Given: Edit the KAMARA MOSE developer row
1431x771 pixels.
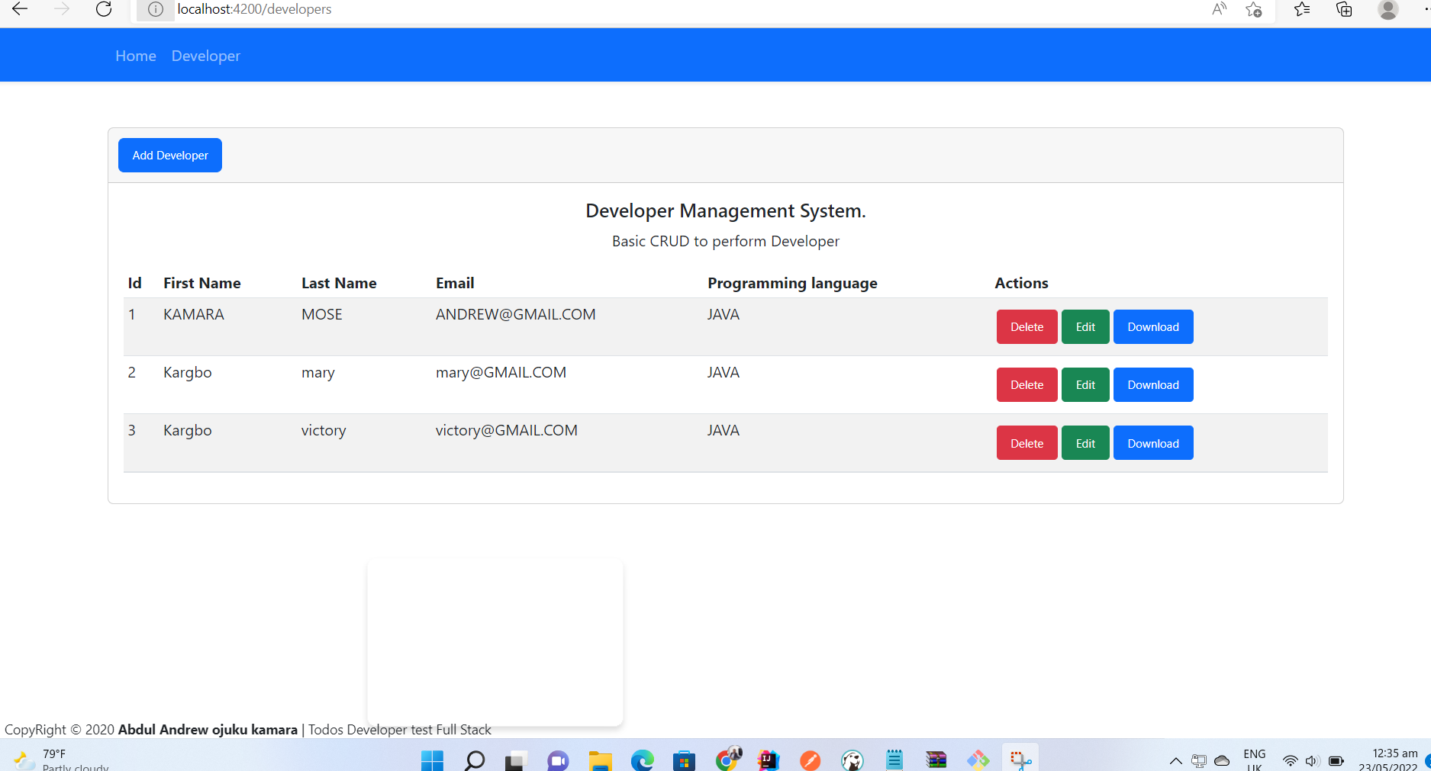Looking at the screenshot, I should (x=1085, y=326).
